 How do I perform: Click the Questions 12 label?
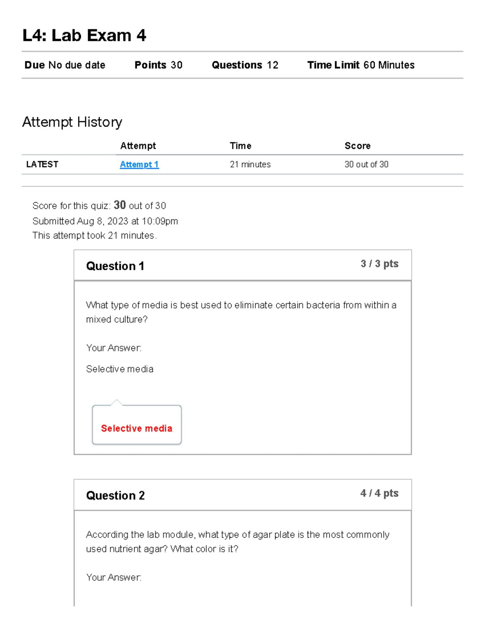tap(245, 65)
